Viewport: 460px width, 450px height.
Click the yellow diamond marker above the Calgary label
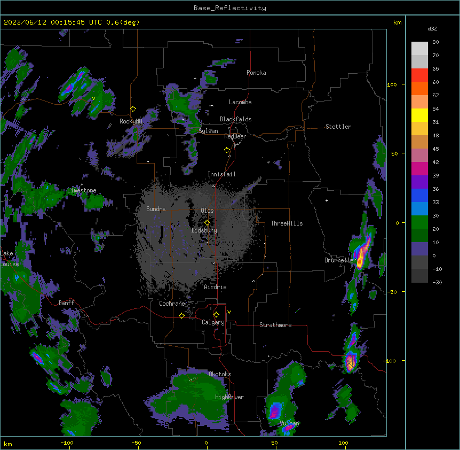(216, 315)
